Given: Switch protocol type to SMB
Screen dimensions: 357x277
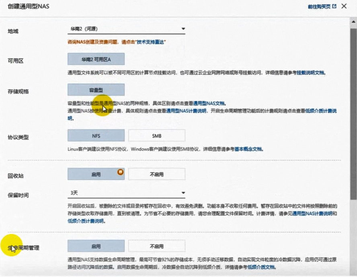Looking at the screenshot, I should (156, 135).
